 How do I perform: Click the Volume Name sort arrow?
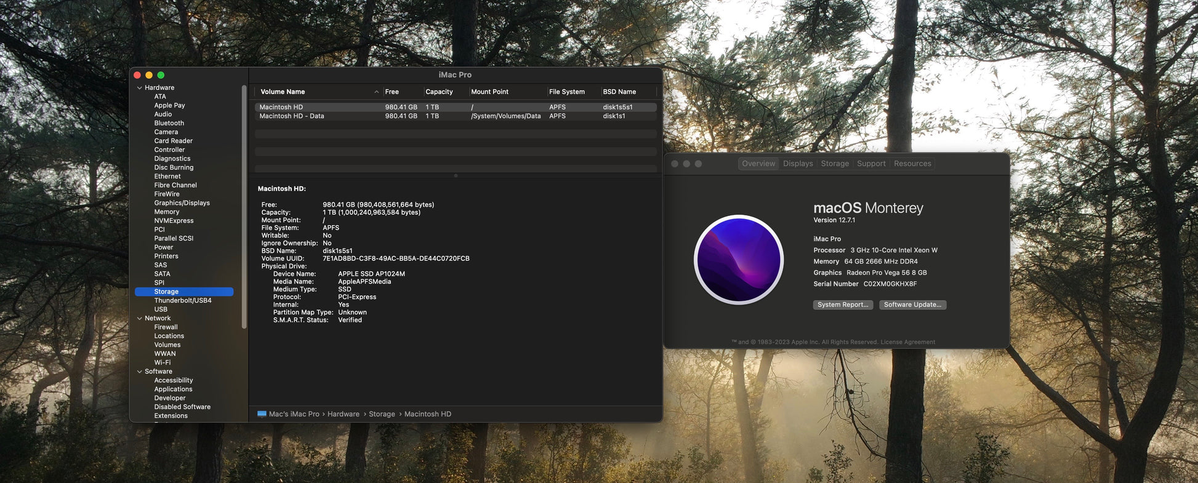(376, 92)
